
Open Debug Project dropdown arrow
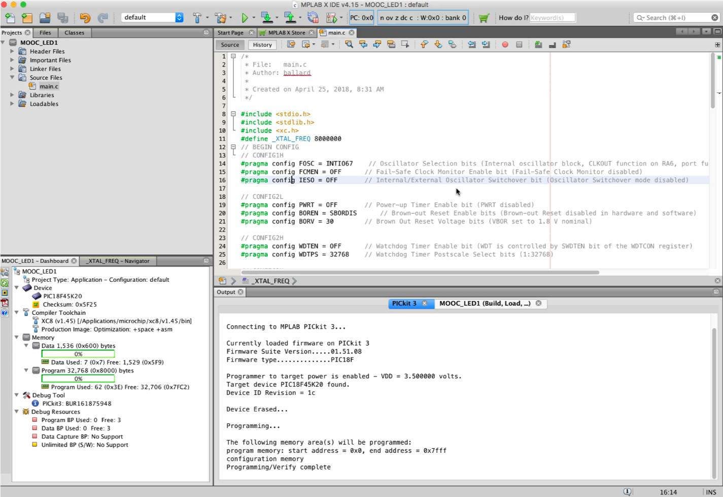(341, 18)
